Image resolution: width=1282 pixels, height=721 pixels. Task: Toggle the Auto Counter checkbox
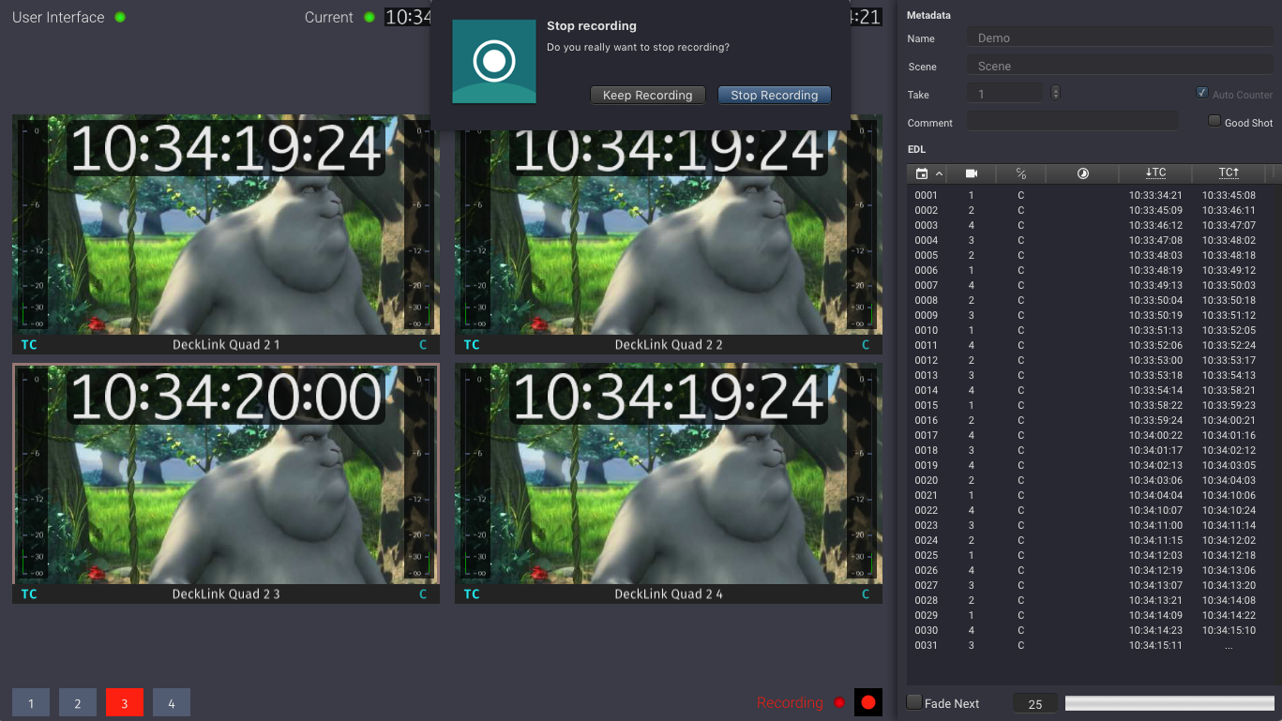[x=1202, y=94]
